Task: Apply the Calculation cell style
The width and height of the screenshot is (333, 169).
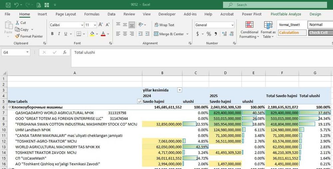Action: (292, 33)
